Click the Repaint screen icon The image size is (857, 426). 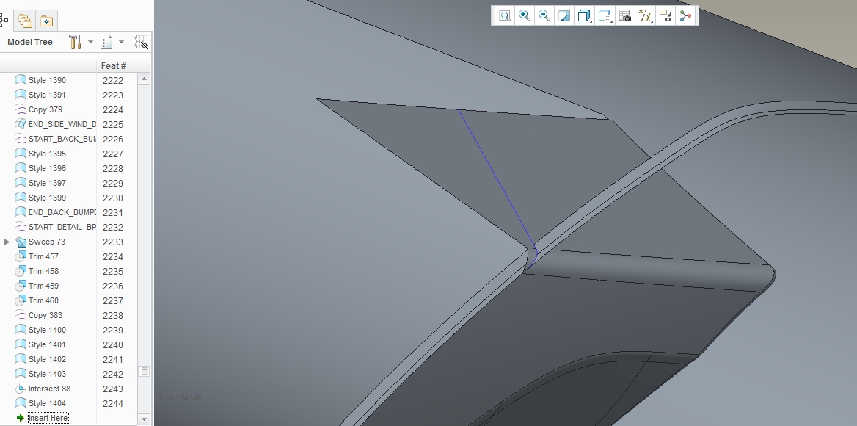(x=564, y=16)
